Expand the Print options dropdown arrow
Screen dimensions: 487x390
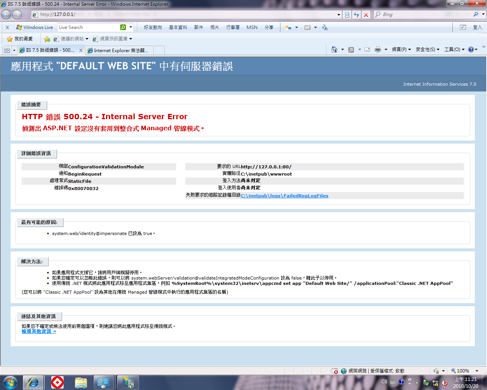coord(386,50)
